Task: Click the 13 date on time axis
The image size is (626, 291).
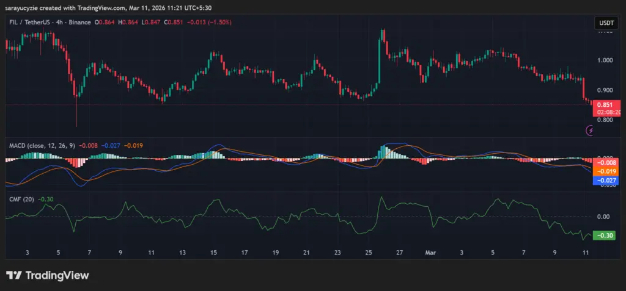Action: tap(182, 253)
